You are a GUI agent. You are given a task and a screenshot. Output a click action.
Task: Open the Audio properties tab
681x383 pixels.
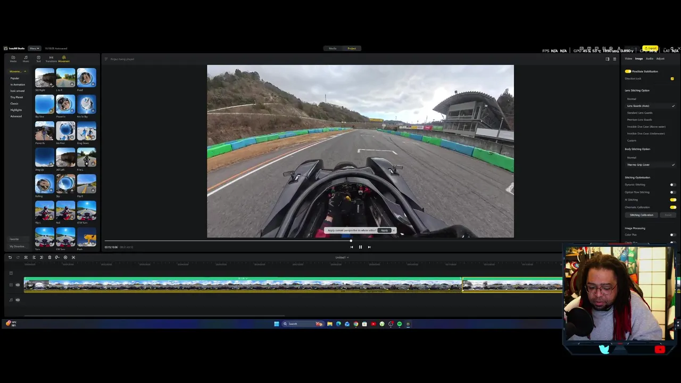[x=650, y=59]
